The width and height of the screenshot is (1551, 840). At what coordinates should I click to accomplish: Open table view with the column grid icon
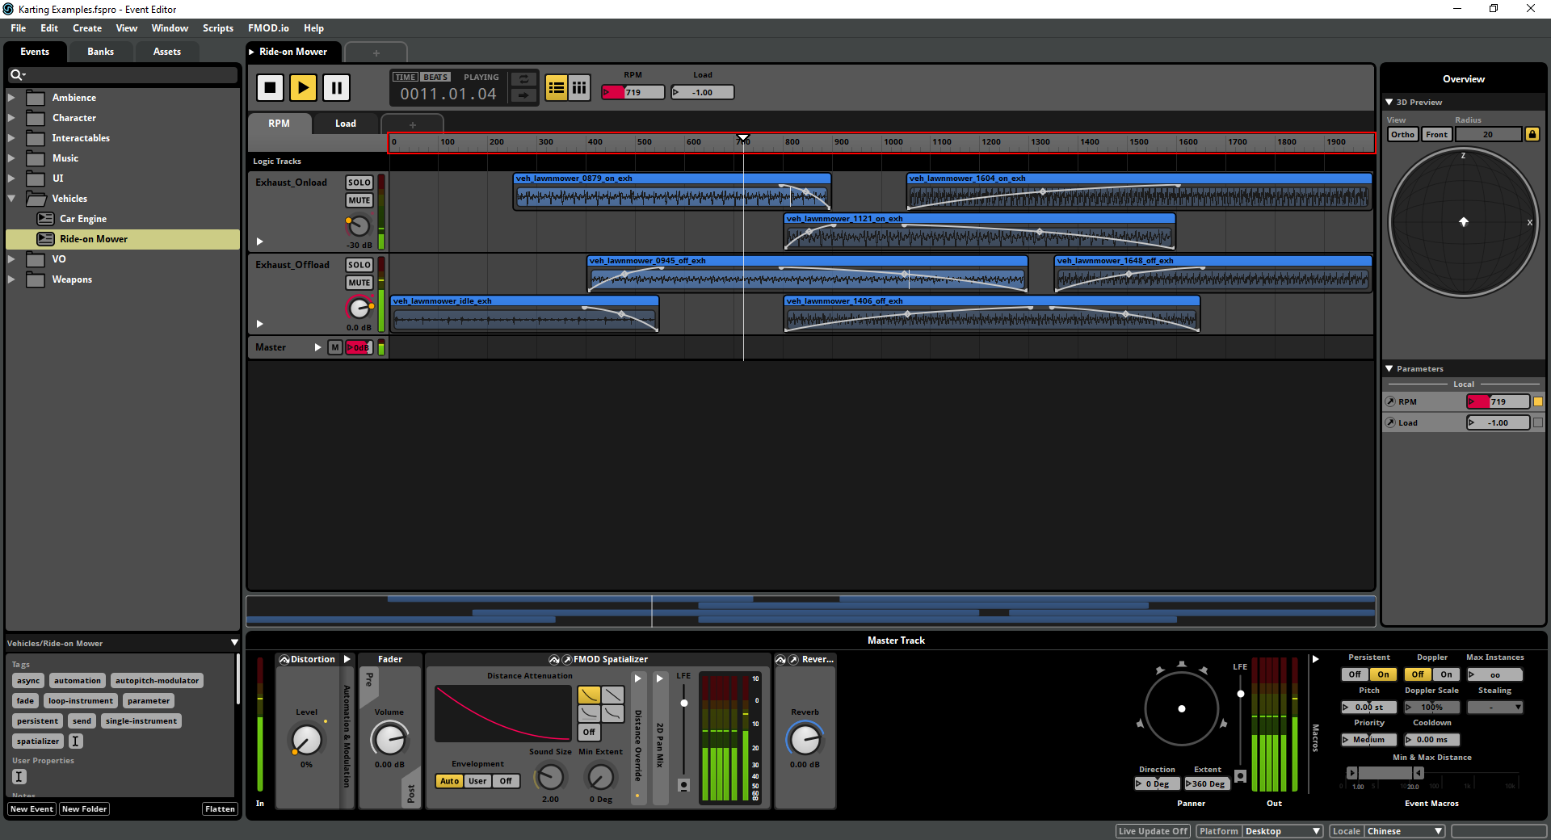pyautogui.click(x=579, y=87)
